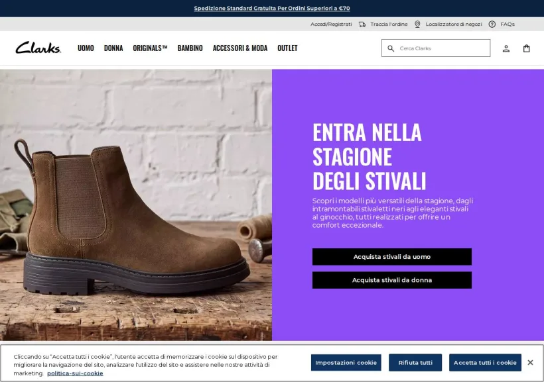
Task: Click Acquista stivali da uomo button
Action: [x=392, y=257]
